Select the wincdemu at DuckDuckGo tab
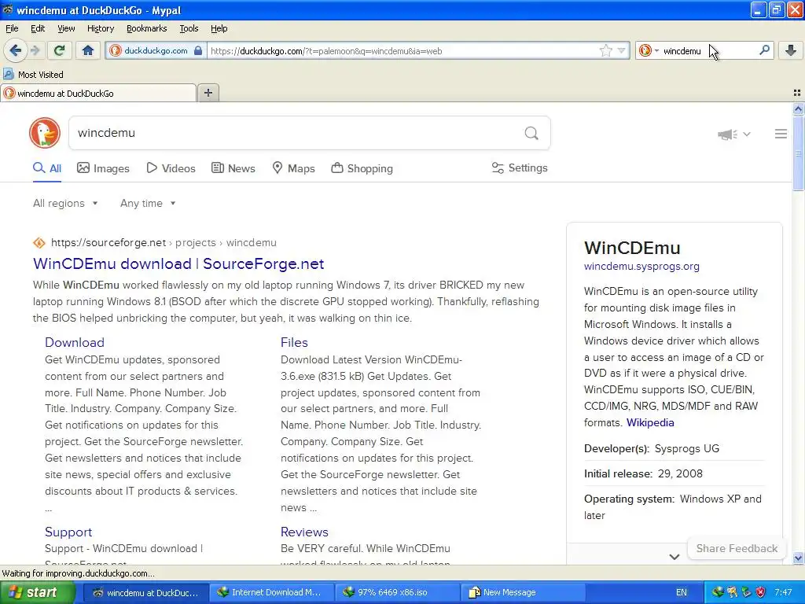Image resolution: width=805 pixels, height=604 pixels. pos(98,94)
